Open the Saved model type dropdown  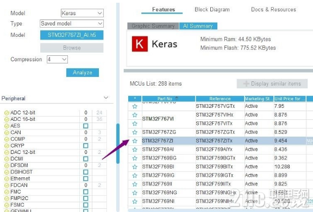pos(72,23)
